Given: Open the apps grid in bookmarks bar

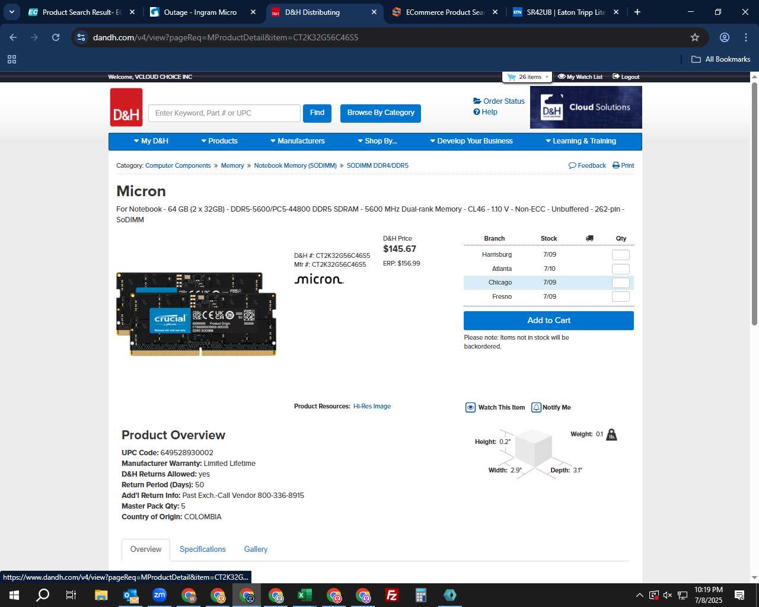Looking at the screenshot, I should [x=12, y=59].
